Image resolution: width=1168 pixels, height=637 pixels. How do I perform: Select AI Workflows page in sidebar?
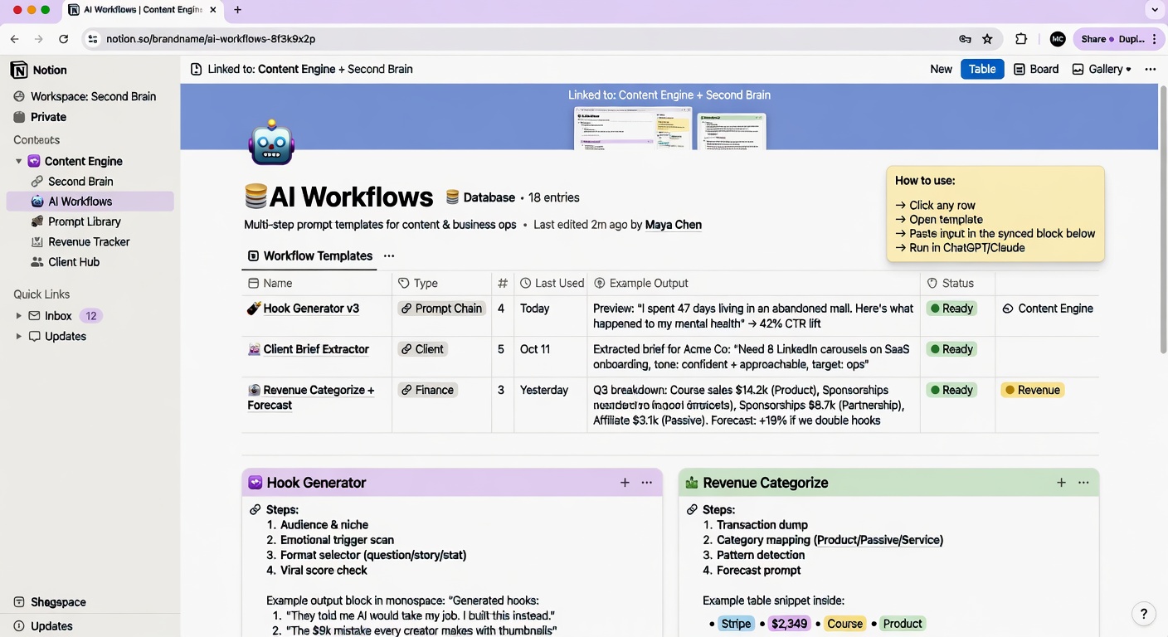90,202
